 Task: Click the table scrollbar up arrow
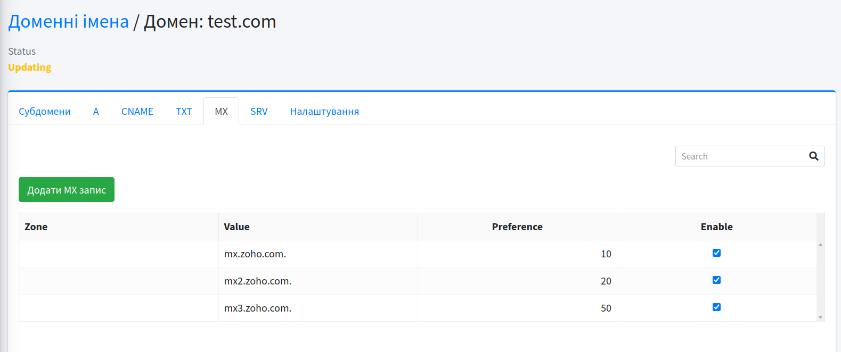(820, 245)
